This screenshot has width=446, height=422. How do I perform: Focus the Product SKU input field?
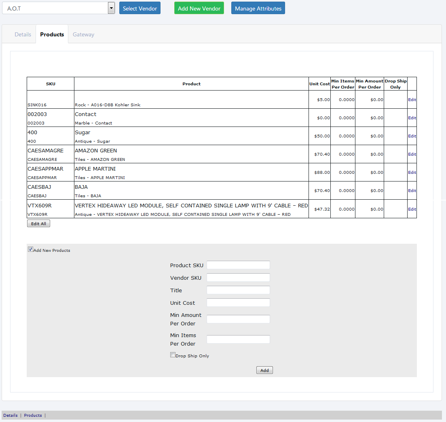[x=238, y=265]
